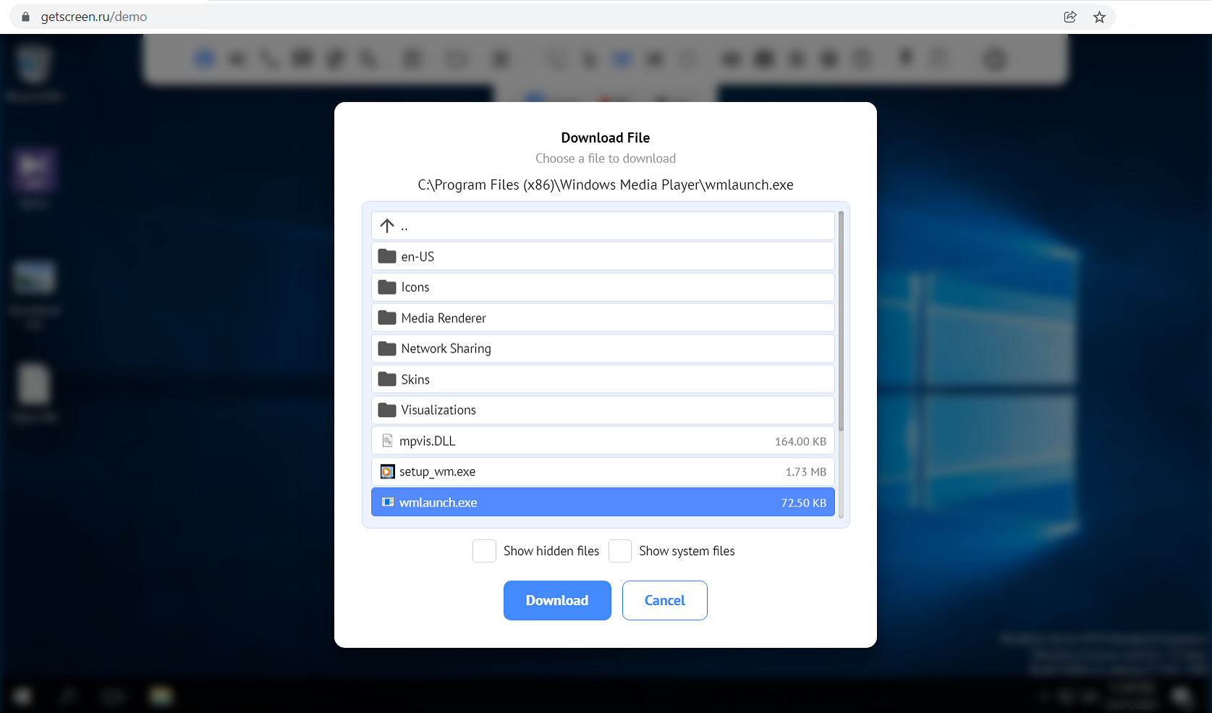
Task: Share this page from the address bar
Action: pos(1070,17)
